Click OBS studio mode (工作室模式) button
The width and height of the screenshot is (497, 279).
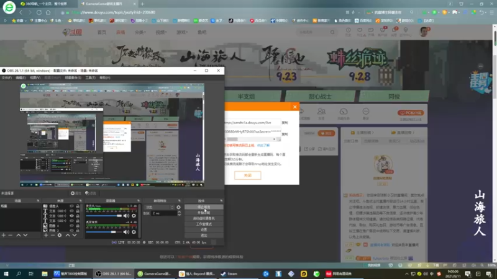(x=204, y=224)
